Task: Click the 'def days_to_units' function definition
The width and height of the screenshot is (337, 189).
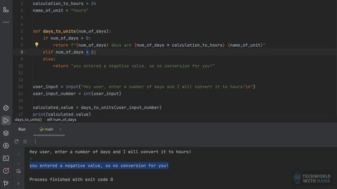Action: coord(72,31)
